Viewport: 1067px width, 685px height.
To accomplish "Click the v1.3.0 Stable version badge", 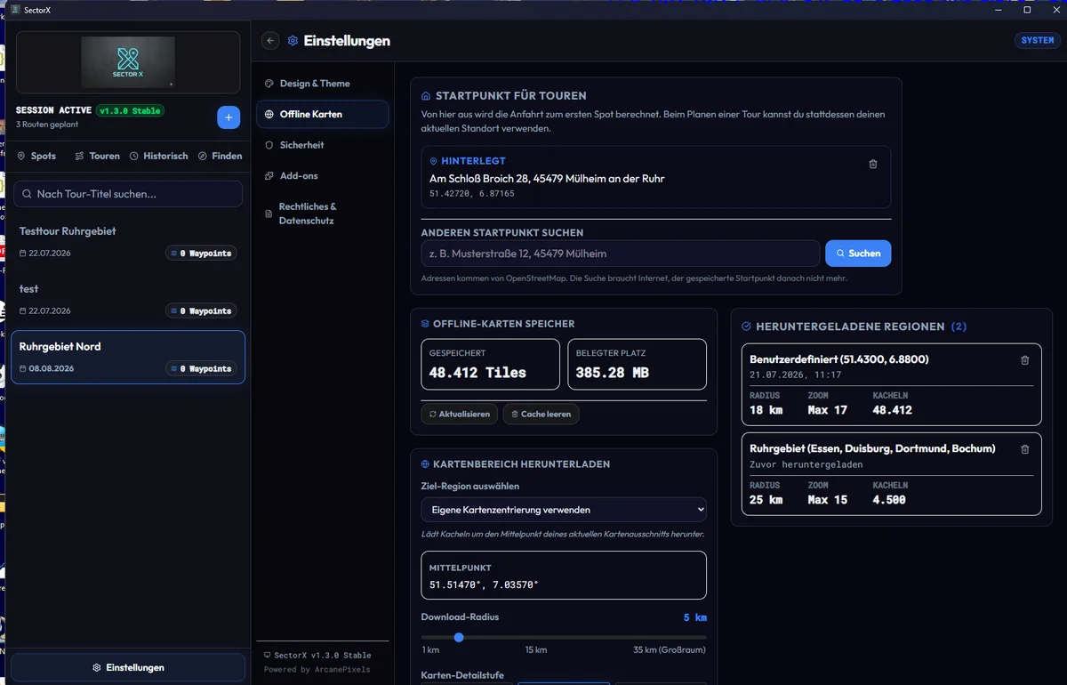I will click(130, 110).
